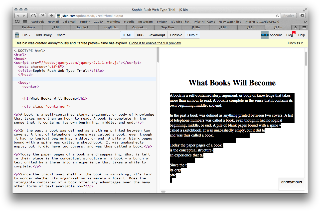This screenshot has height=211, width=320.
Task: Go back with Safari's back arrow
Action: click(x=18, y=16)
